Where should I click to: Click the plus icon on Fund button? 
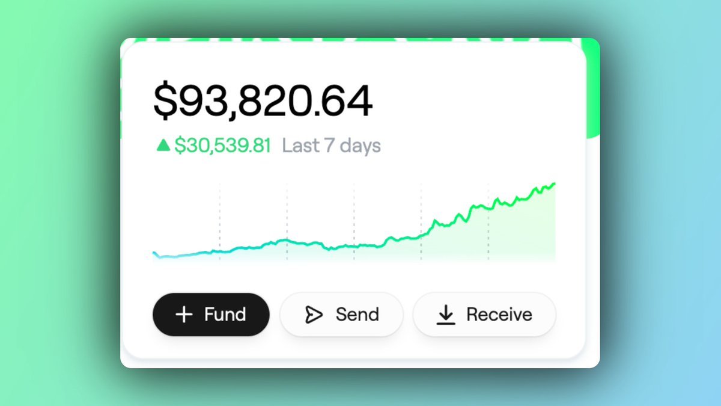(x=184, y=315)
